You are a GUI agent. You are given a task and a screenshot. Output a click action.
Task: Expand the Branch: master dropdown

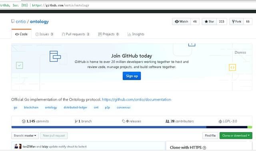25,135
